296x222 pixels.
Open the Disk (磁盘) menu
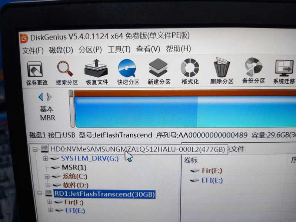61,50
